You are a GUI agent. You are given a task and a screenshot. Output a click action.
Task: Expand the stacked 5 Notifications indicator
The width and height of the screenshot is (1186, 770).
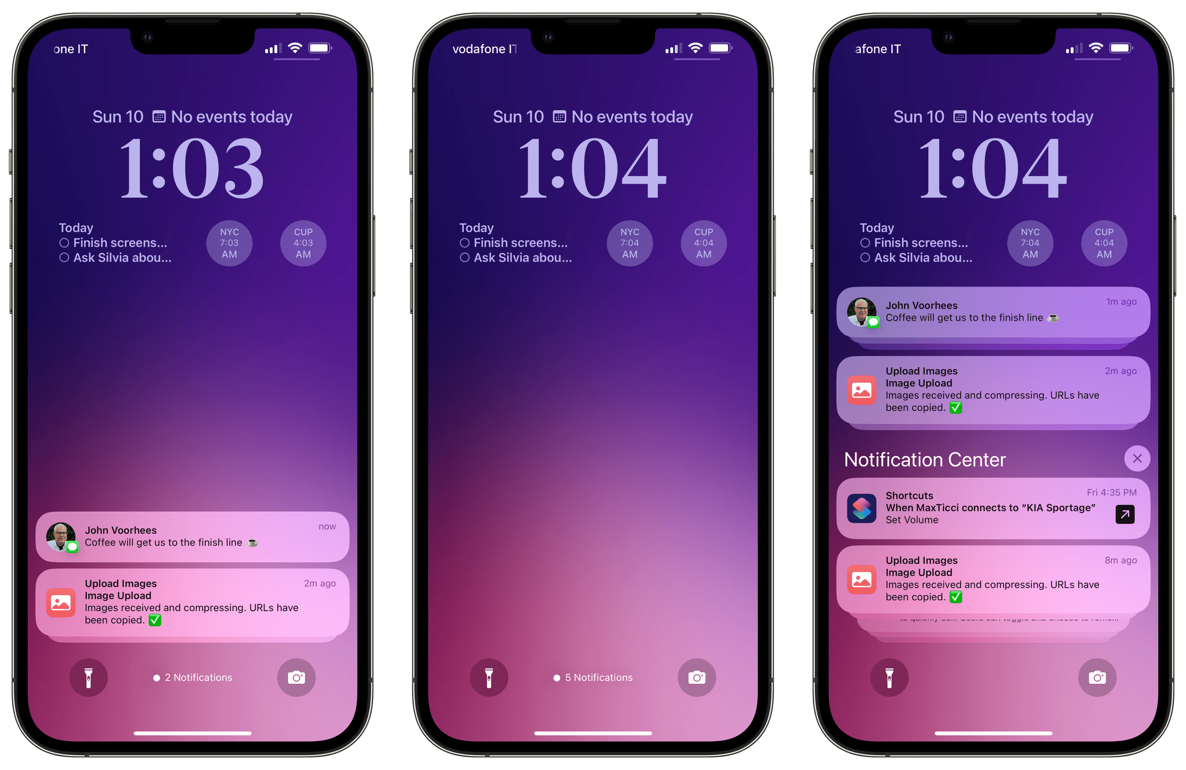[x=594, y=677]
